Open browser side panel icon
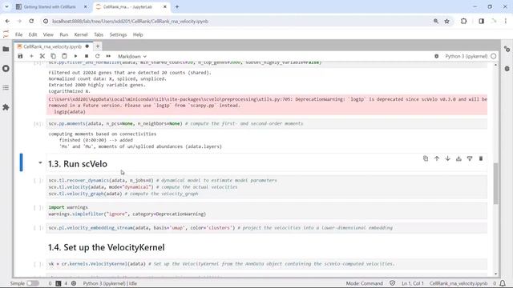 point(481,22)
